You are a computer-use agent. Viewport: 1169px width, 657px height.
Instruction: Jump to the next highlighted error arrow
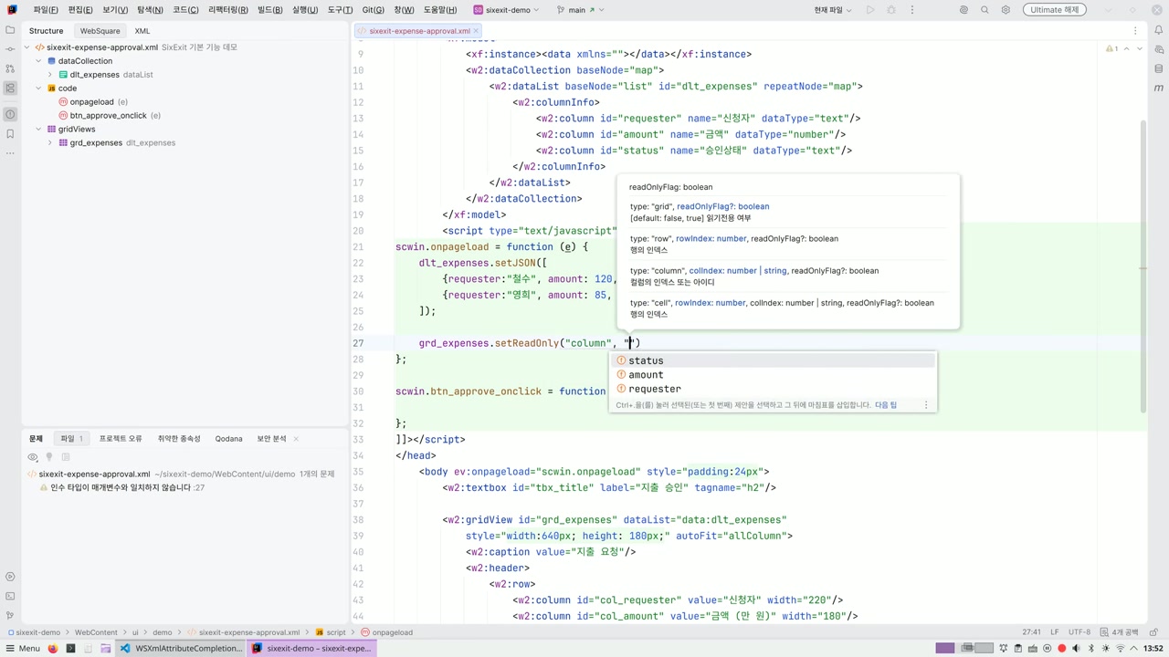tap(1140, 48)
